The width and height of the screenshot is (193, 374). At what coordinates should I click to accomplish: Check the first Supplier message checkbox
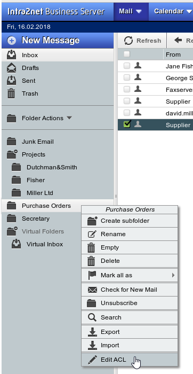click(x=127, y=101)
